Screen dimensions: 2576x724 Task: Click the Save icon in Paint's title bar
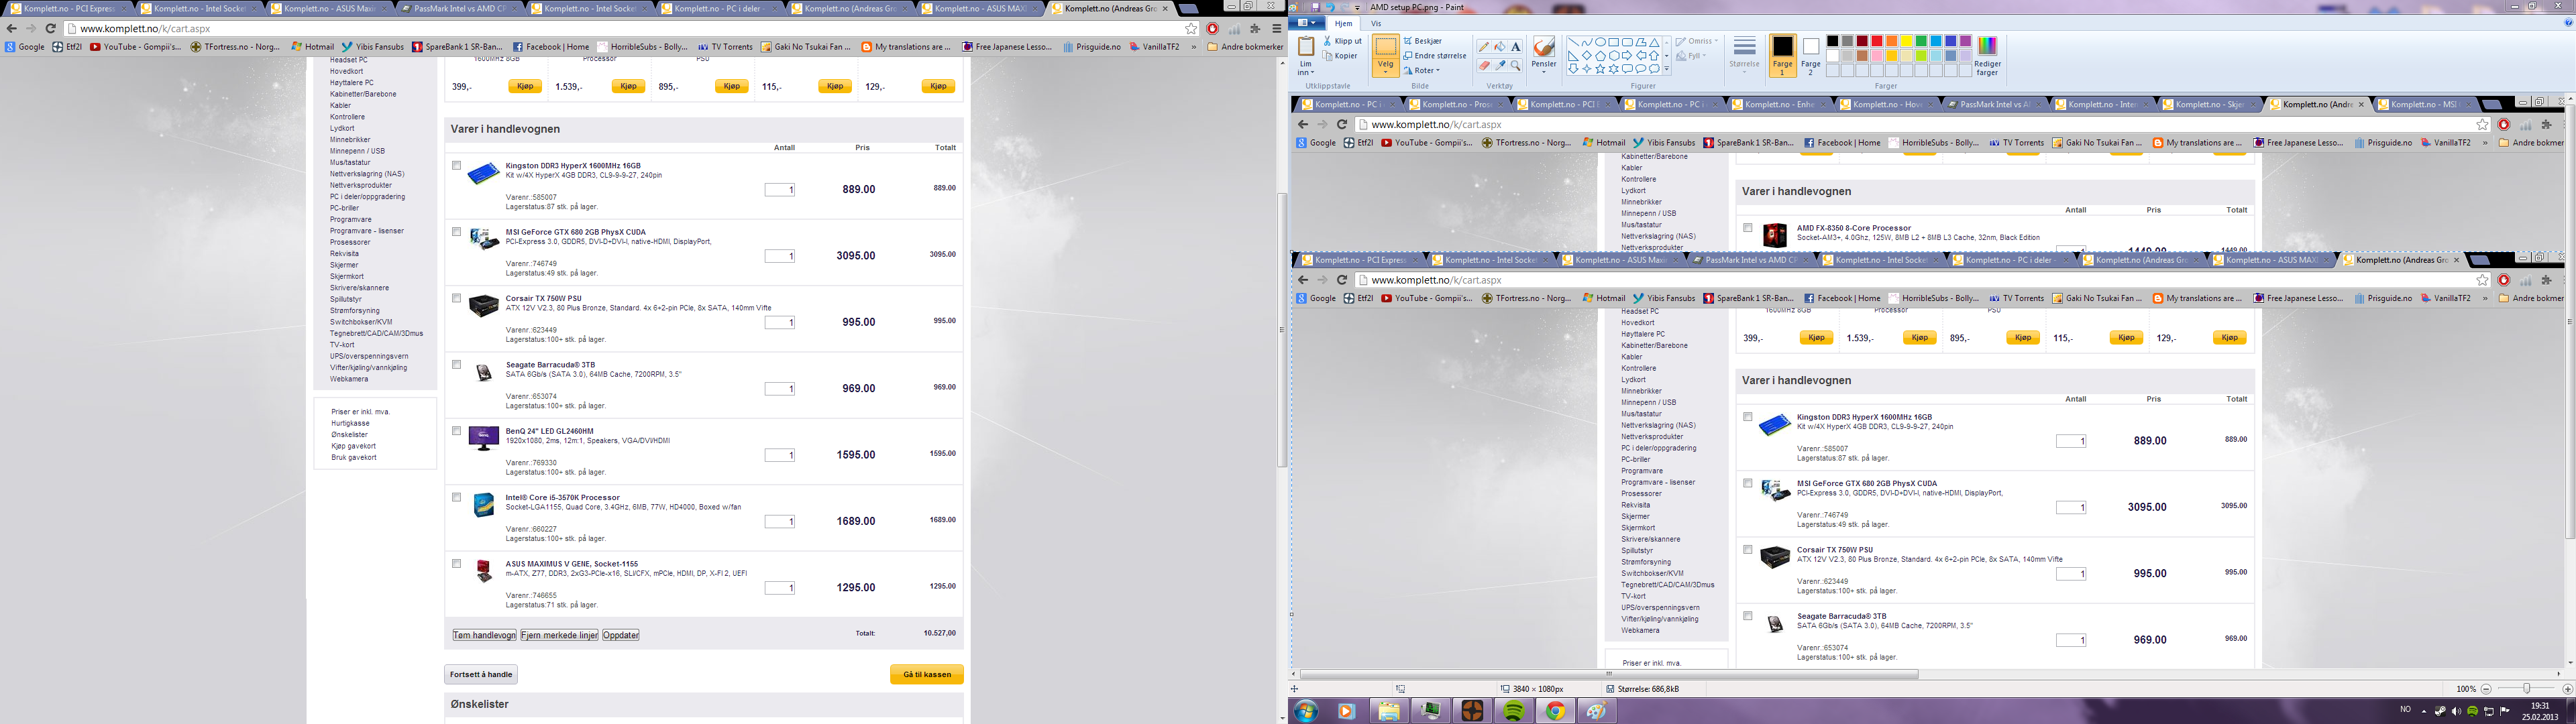coord(1314,7)
